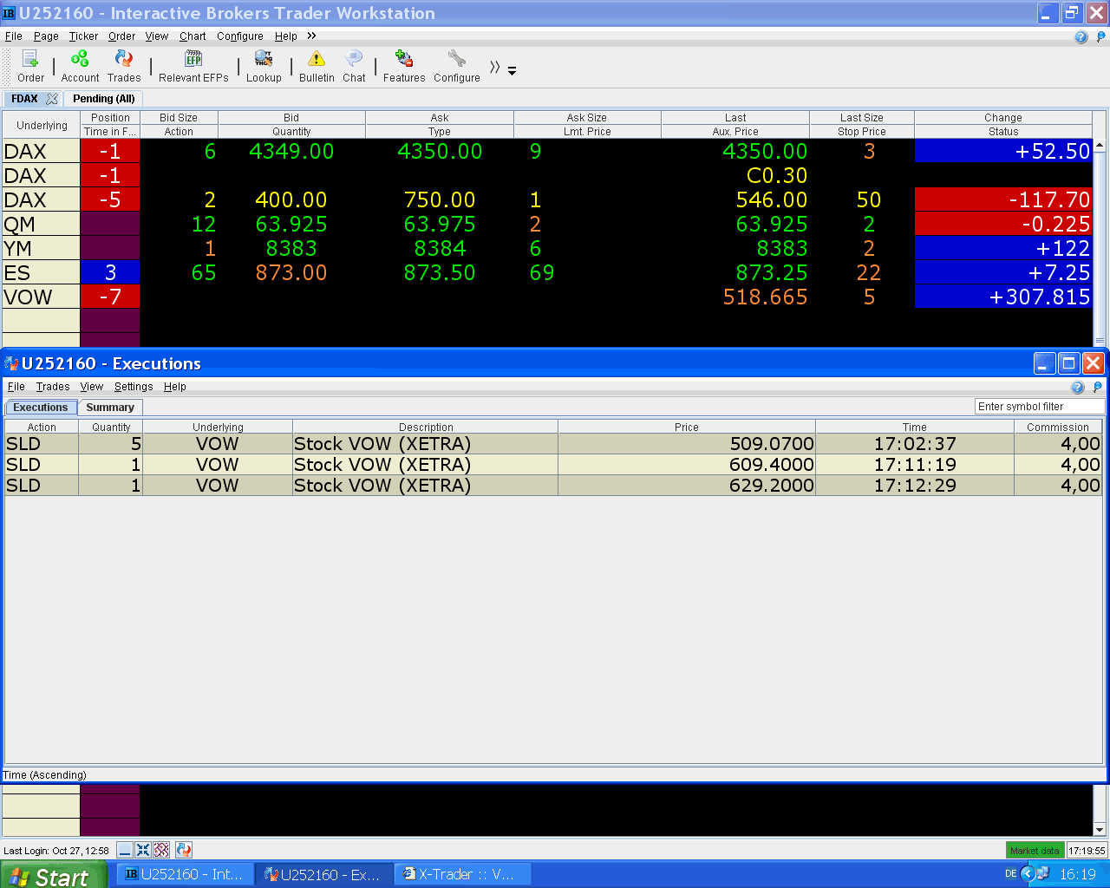Click the Quantity column header in Executions
This screenshot has height=888, width=1110.
(111, 427)
